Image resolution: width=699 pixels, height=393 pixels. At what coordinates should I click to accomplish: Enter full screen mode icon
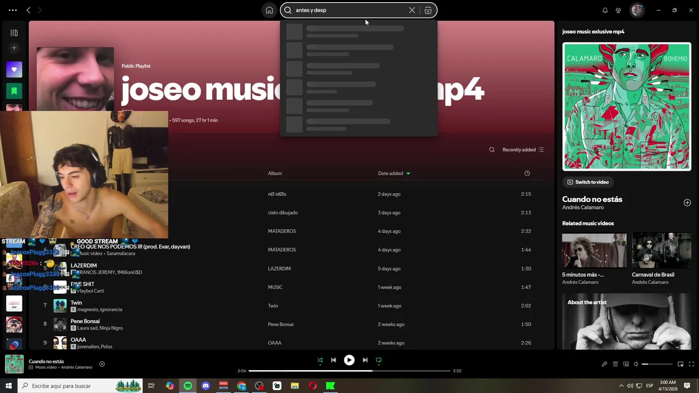click(x=691, y=364)
